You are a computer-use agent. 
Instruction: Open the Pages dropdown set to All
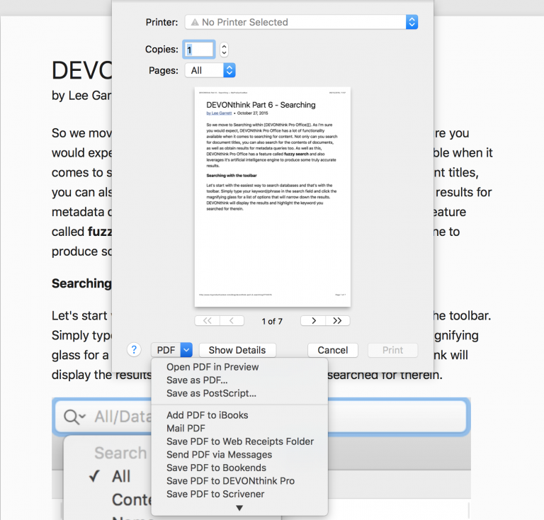coord(210,70)
